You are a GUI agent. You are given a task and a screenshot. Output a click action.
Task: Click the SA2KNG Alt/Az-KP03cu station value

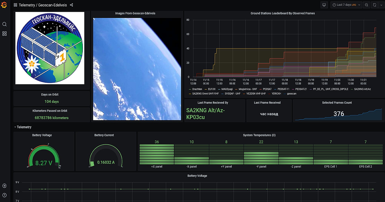coord(206,114)
